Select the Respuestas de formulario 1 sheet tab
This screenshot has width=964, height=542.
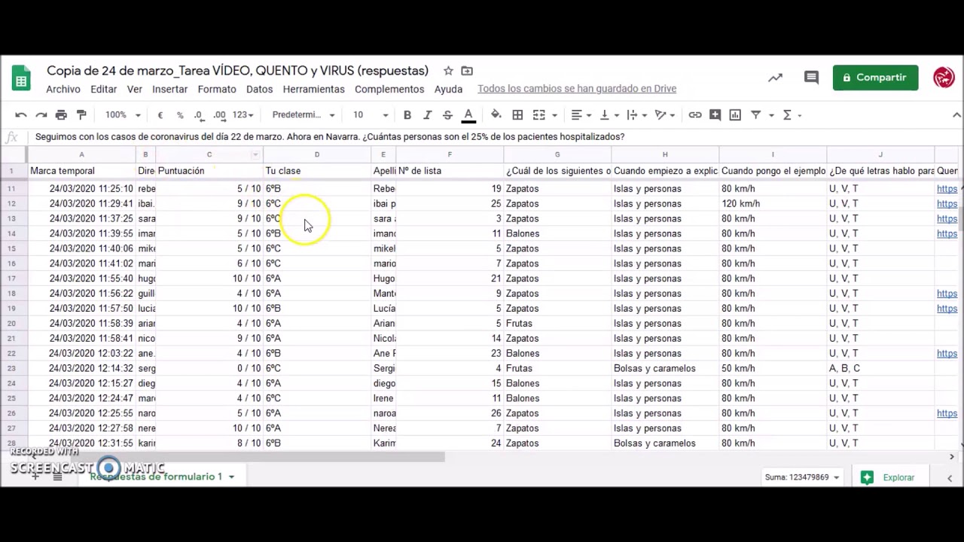click(x=157, y=477)
